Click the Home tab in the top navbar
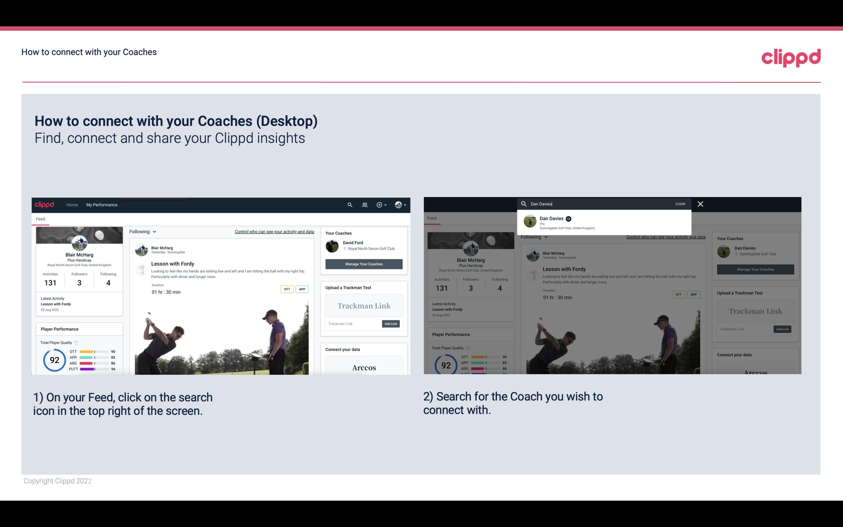 tap(72, 205)
